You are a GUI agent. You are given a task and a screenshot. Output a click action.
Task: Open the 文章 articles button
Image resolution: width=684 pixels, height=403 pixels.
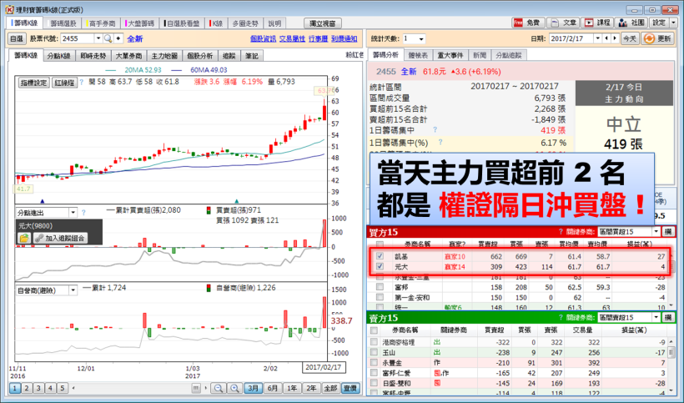tap(563, 23)
